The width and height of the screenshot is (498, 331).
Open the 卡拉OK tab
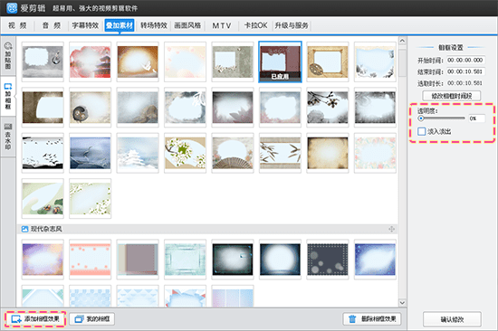click(255, 25)
